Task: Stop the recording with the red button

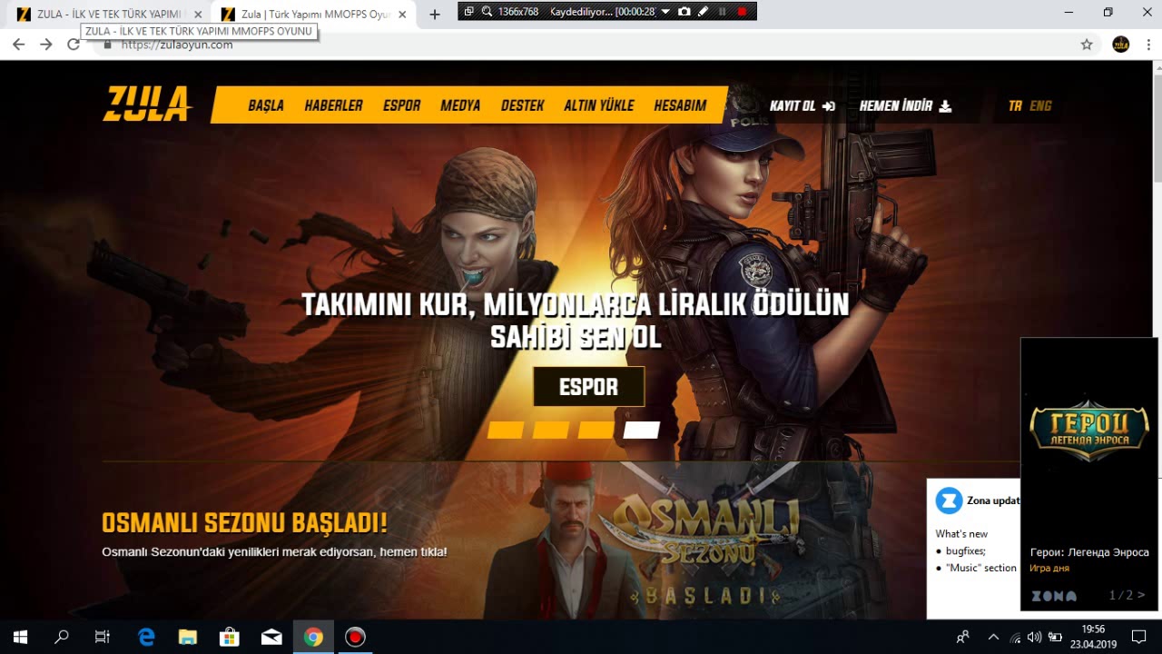Action: click(743, 11)
